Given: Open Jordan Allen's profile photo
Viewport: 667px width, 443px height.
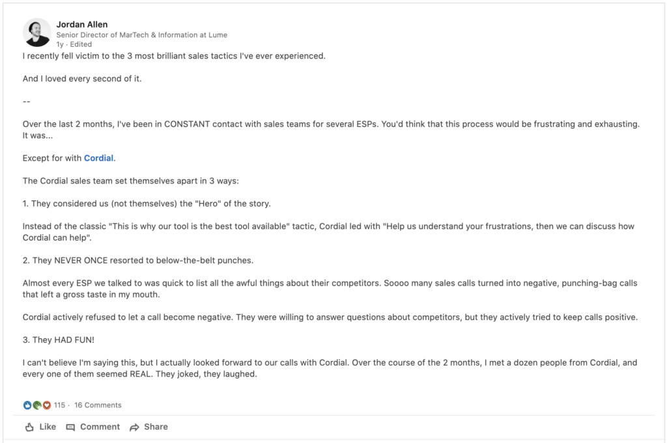Looking at the screenshot, I should coord(37,33).
